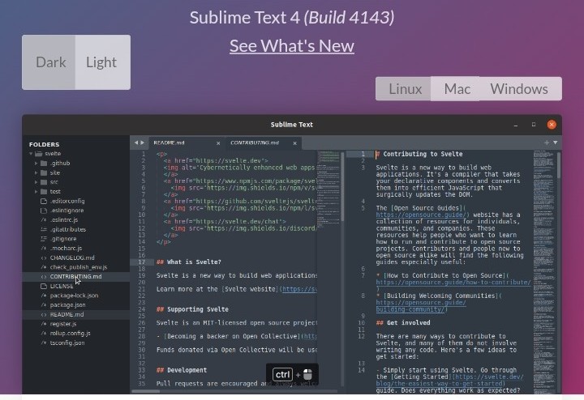This screenshot has width=584, height=400.
Task: Click the .eslintignore file icon
Action: [44, 211]
